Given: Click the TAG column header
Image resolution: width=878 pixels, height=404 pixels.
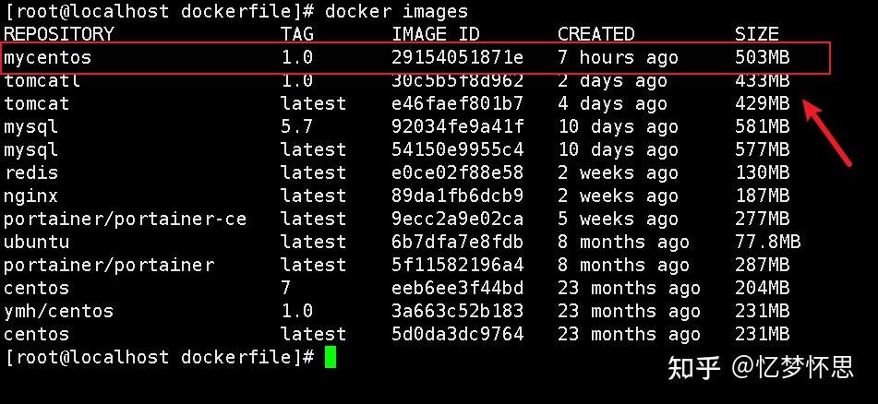Looking at the screenshot, I should pos(296,34).
